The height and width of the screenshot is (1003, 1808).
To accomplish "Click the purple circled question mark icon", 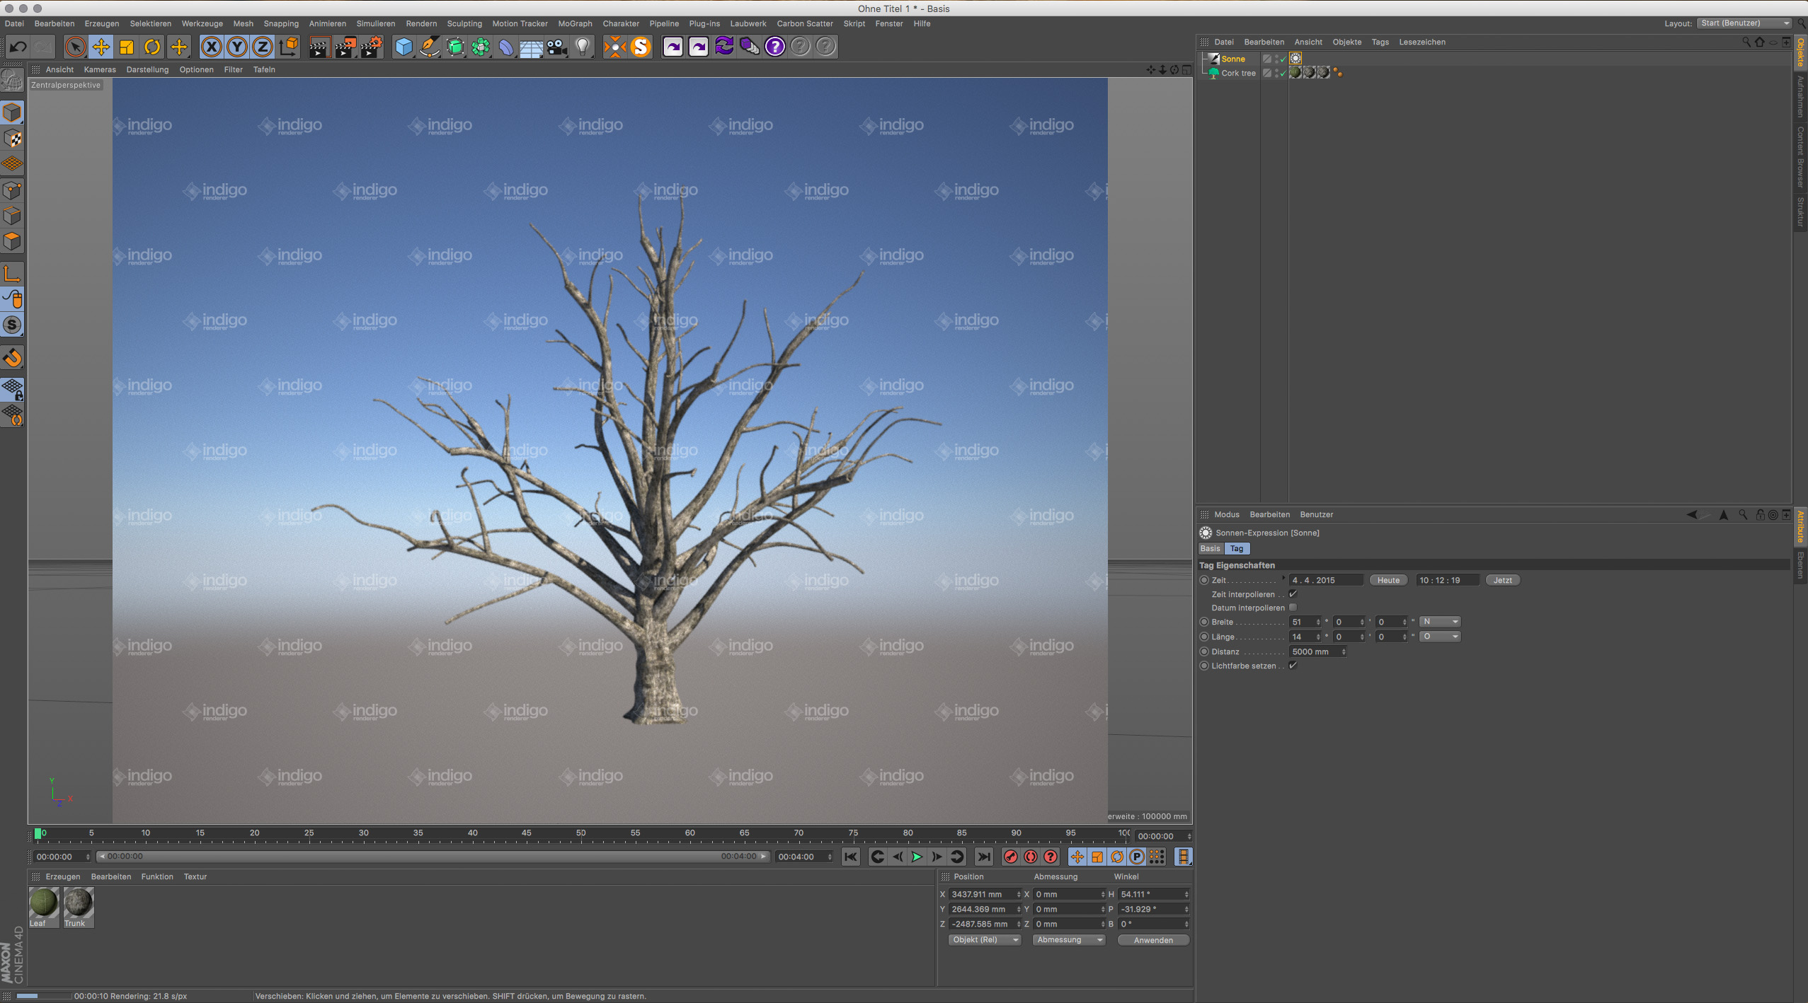I will point(775,47).
